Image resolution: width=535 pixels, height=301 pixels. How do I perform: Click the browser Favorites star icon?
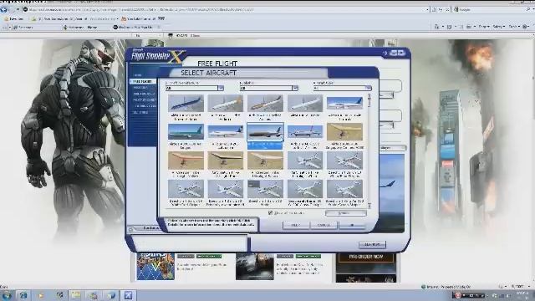6,18
